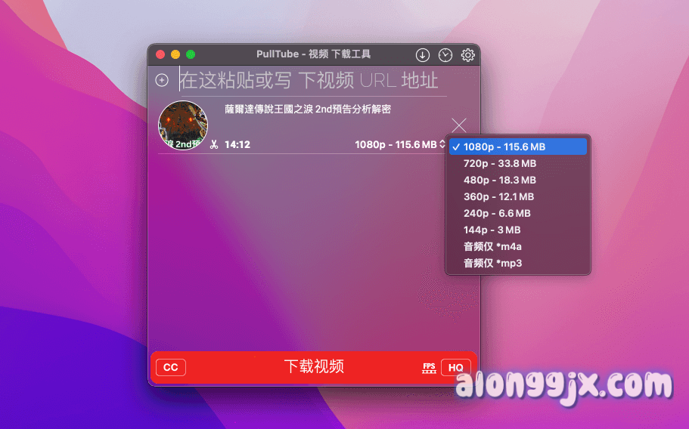Screen dimensions: 689x429
Task: Close the PullTube window red button
Action: coord(160,54)
